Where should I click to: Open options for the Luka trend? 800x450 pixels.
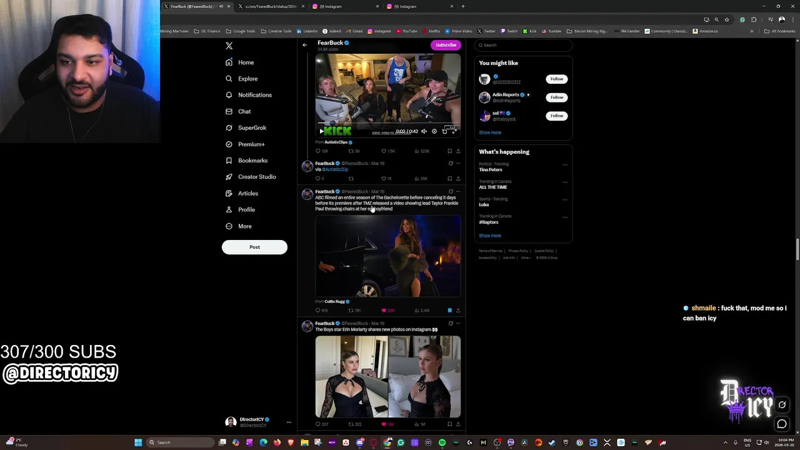[x=565, y=200]
